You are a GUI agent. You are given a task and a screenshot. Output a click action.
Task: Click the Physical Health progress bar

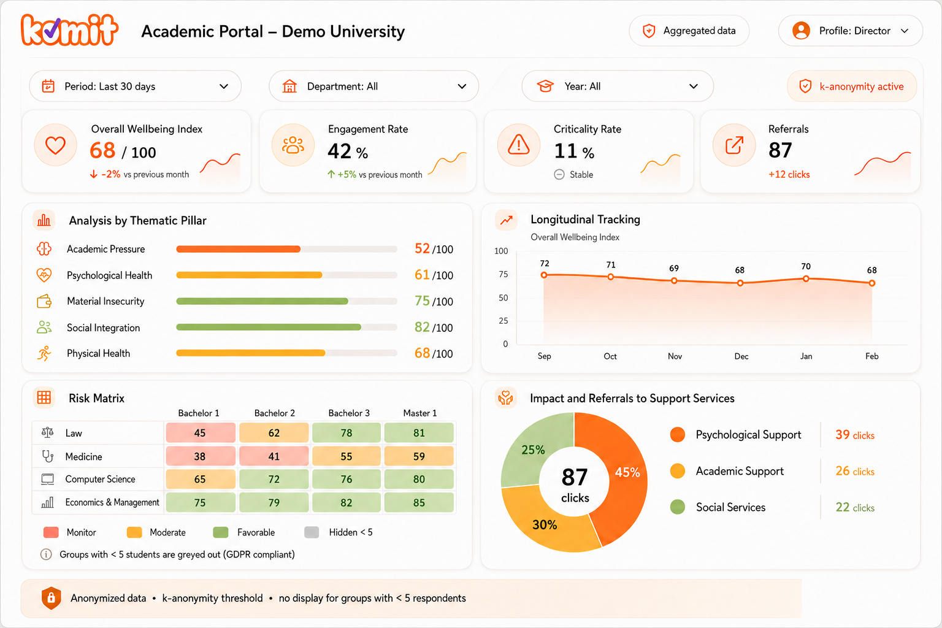pos(286,353)
